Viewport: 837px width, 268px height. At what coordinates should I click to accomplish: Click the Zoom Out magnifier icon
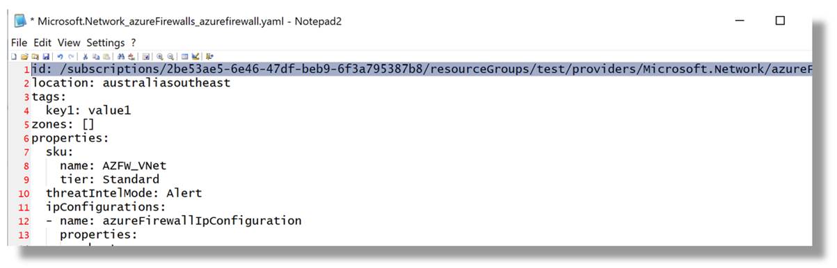click(170, 56)
